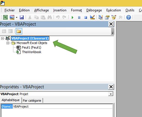Select Feuil1 (Feuil1) sheet item
142x117 pixels.
pyautogui.click(x=32, y=47)
